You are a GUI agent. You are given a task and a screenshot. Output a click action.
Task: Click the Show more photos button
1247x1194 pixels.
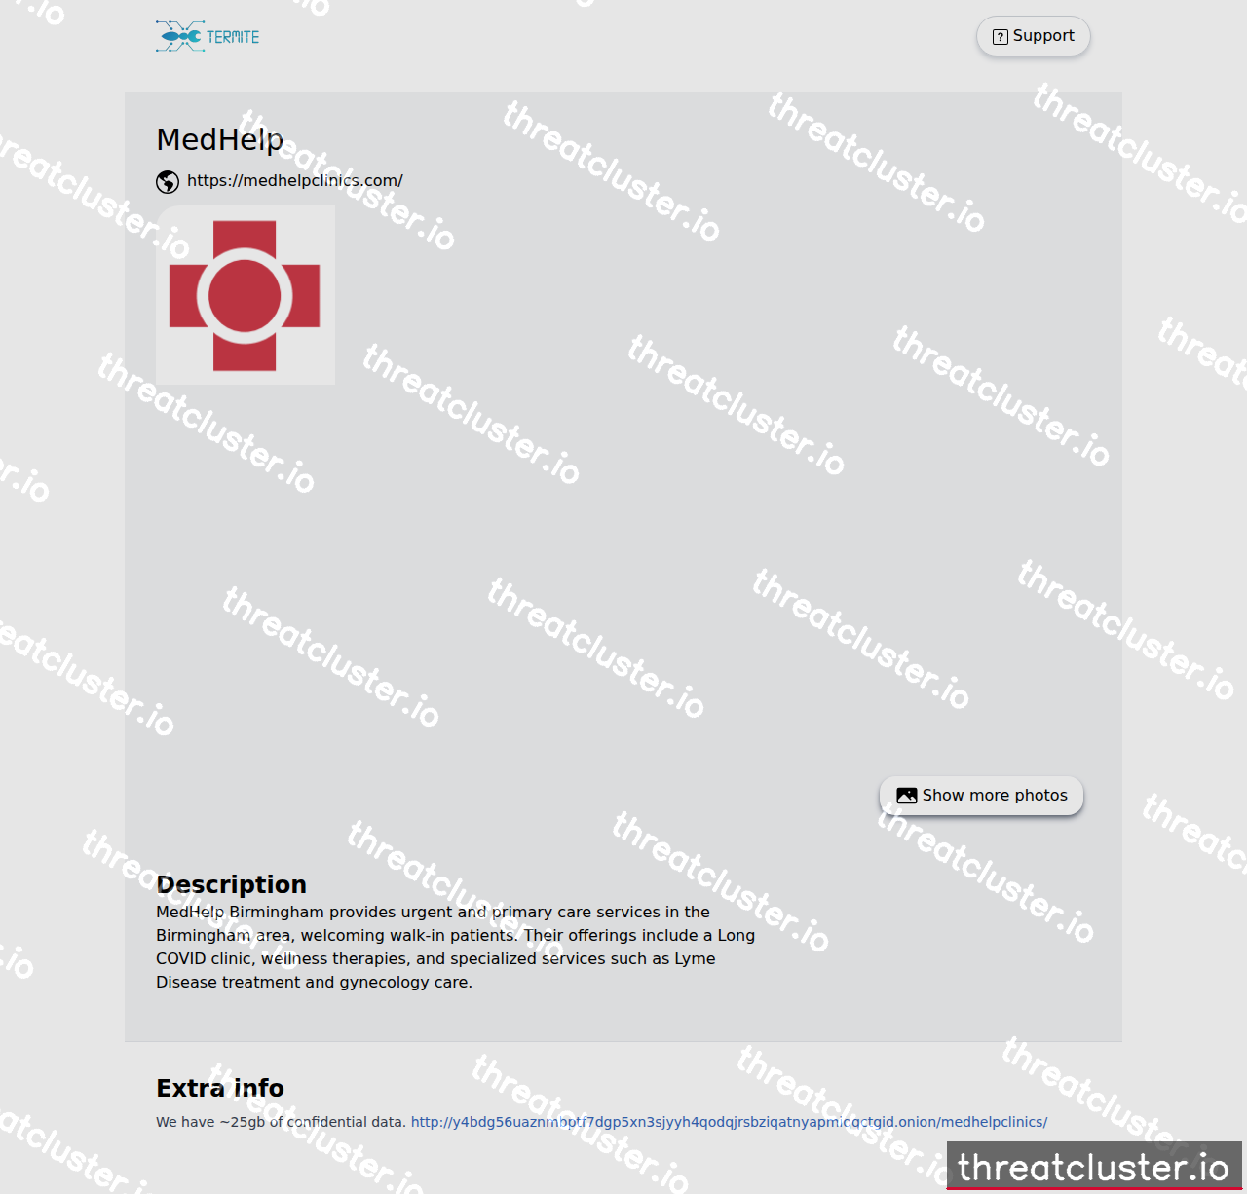[x=981, y=796]
